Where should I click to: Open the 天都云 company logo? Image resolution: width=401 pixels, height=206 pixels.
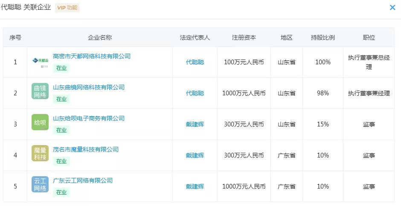tap(40, 62)
